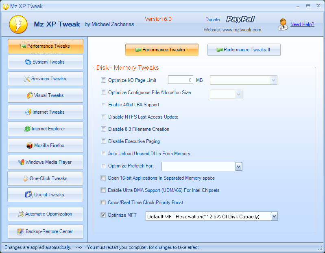Click the lightning bolt Mz XP Tweak logo
The height and width of the screenshot is (253, 325).
tap(18, 24)
